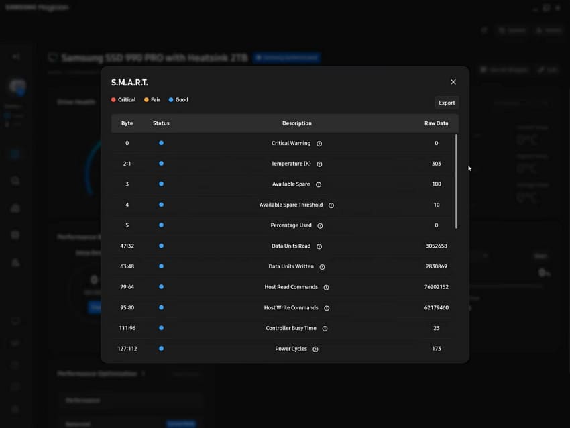Click the Description column header

(296, 123)
